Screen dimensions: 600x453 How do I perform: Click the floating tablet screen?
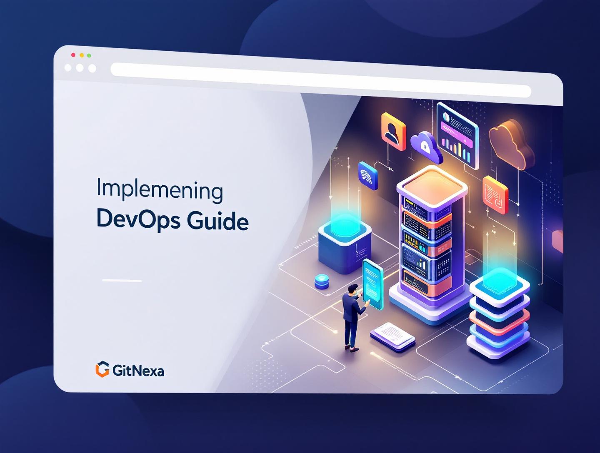pos(373,284)
